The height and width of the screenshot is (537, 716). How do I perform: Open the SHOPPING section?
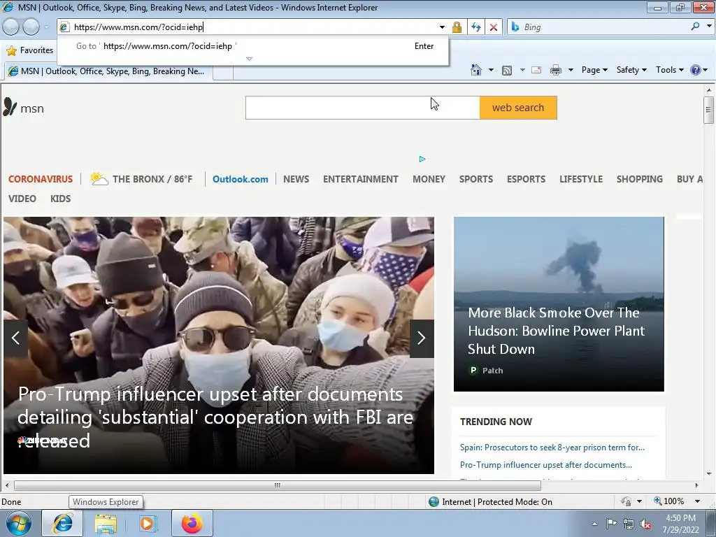[639, 179]
